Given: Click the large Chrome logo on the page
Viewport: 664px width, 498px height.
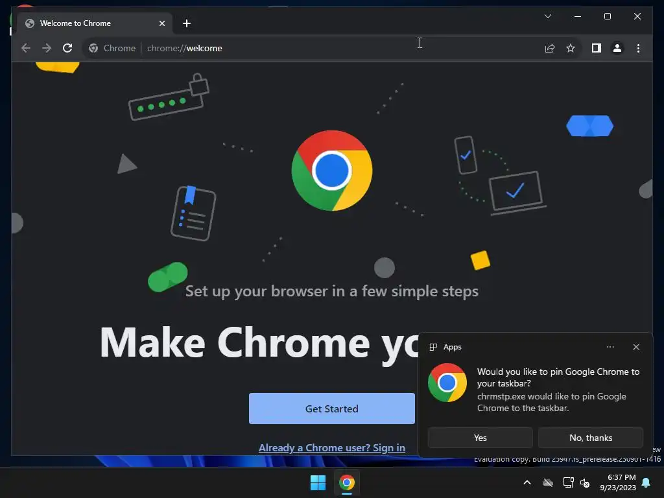Looking at the screenshot, I should pyautogui.click(x=331, y=171).
